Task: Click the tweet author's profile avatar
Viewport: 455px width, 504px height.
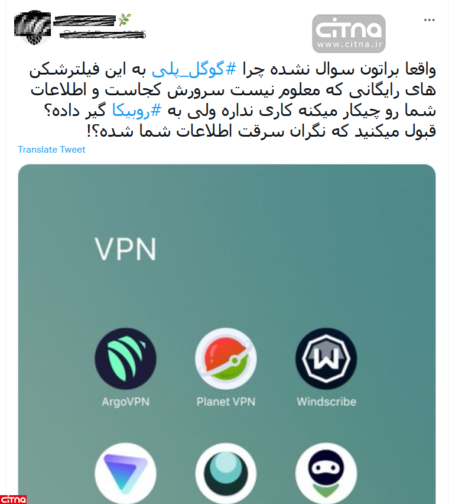Action: [x=33, y=28]
